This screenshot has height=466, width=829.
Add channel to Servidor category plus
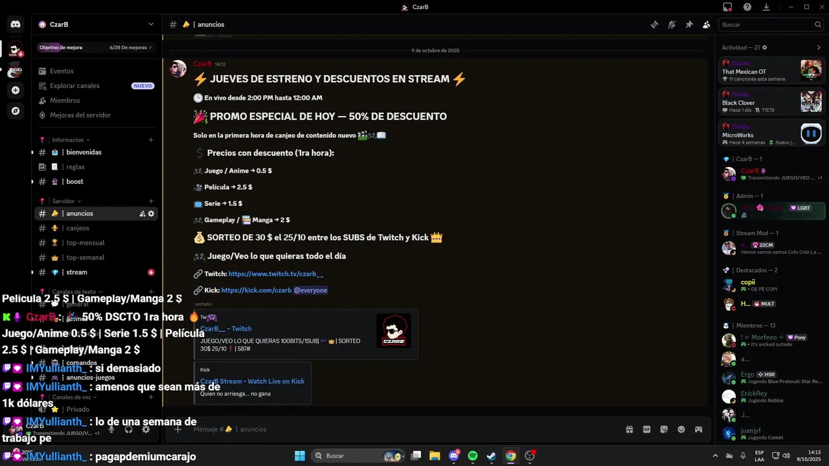point(151,201)
